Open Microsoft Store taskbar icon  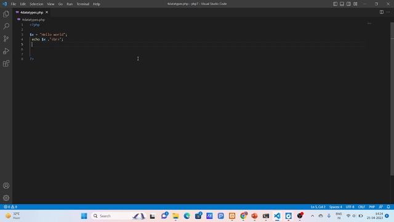[198, 216]
